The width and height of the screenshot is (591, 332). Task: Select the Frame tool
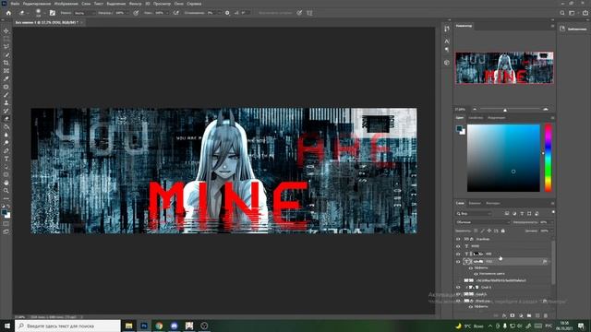click(x=6, y=71)
